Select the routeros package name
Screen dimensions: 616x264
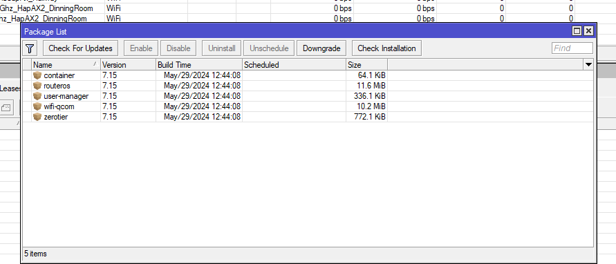click(x=57, y=86)
